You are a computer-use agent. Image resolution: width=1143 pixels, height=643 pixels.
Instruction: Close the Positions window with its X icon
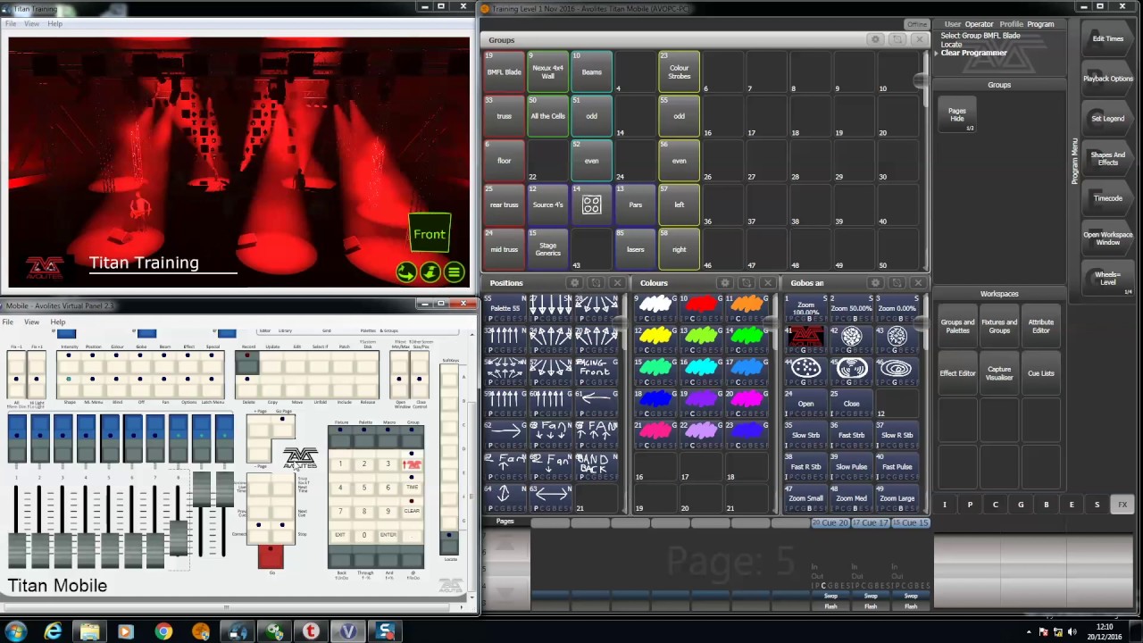tap(617, 283)
